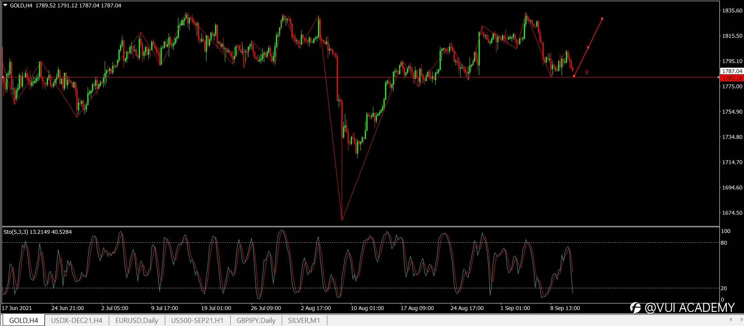Click the stochastic 100 level label
The height and width of the screenshot is (326, 744).
coord(725,231)
